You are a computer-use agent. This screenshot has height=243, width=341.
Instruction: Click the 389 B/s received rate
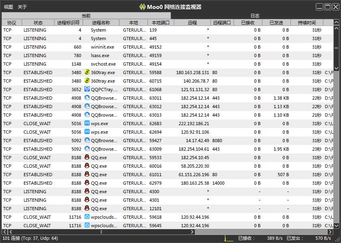(275, 238)
